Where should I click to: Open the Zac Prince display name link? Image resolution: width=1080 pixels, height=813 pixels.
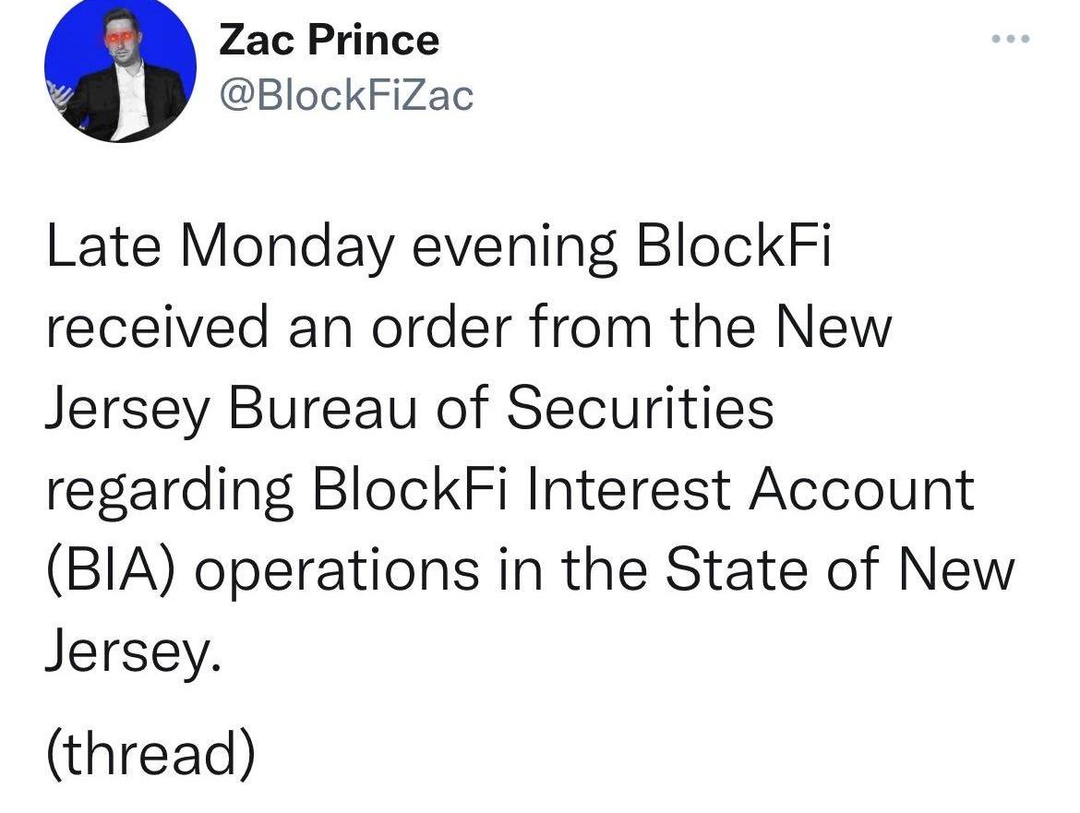(329, 40)
